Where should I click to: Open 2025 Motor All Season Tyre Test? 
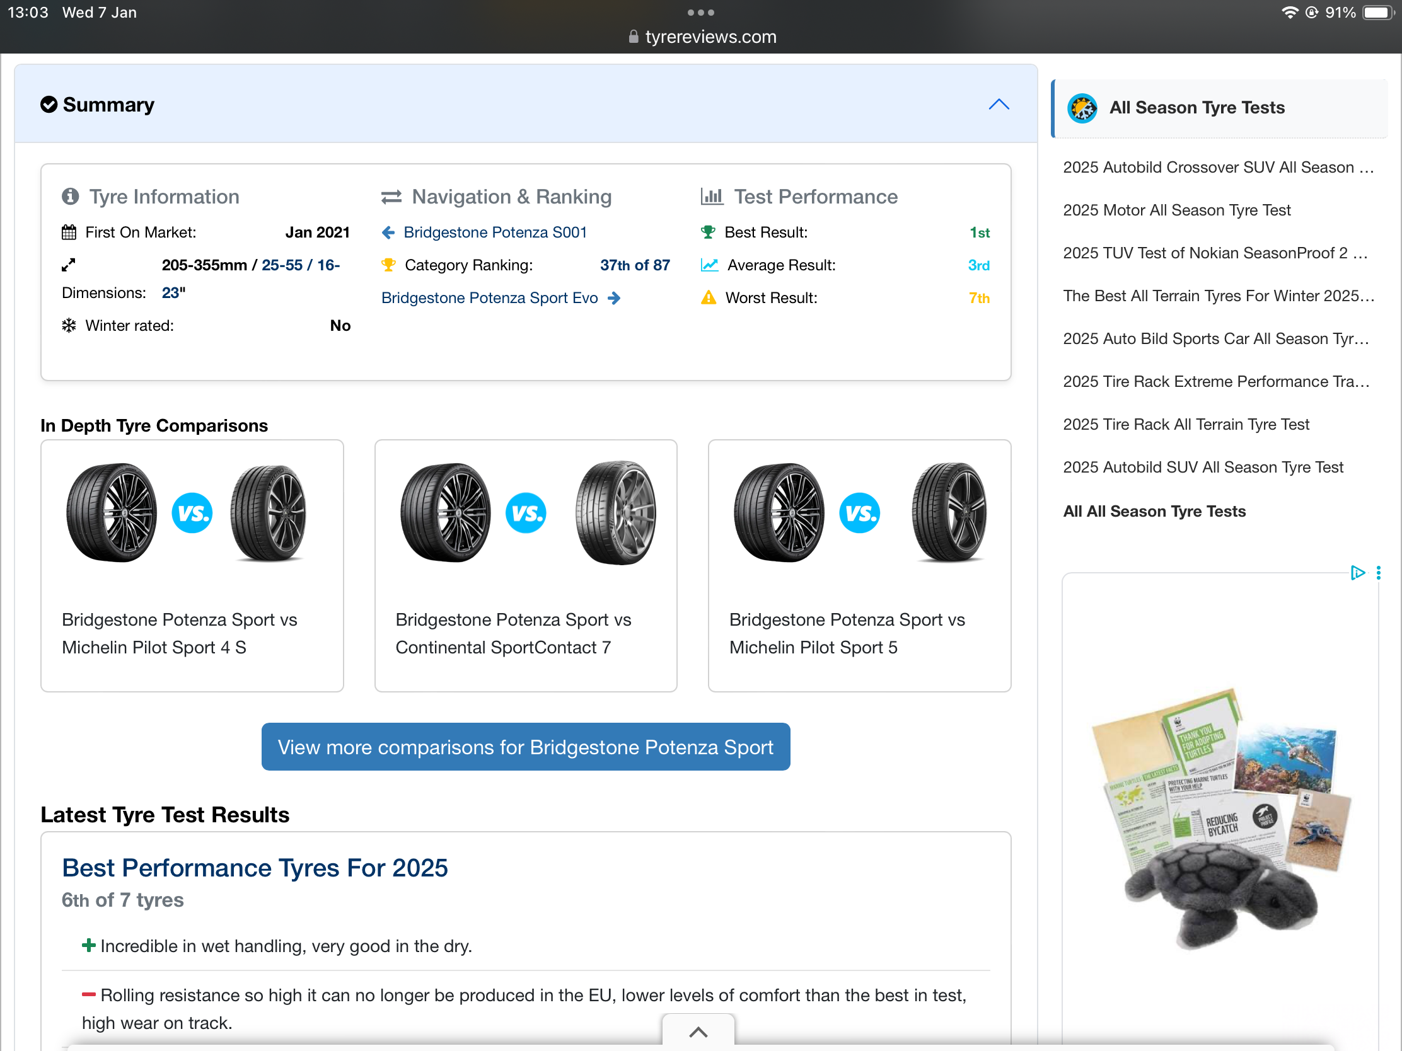tap(1176, 210)
